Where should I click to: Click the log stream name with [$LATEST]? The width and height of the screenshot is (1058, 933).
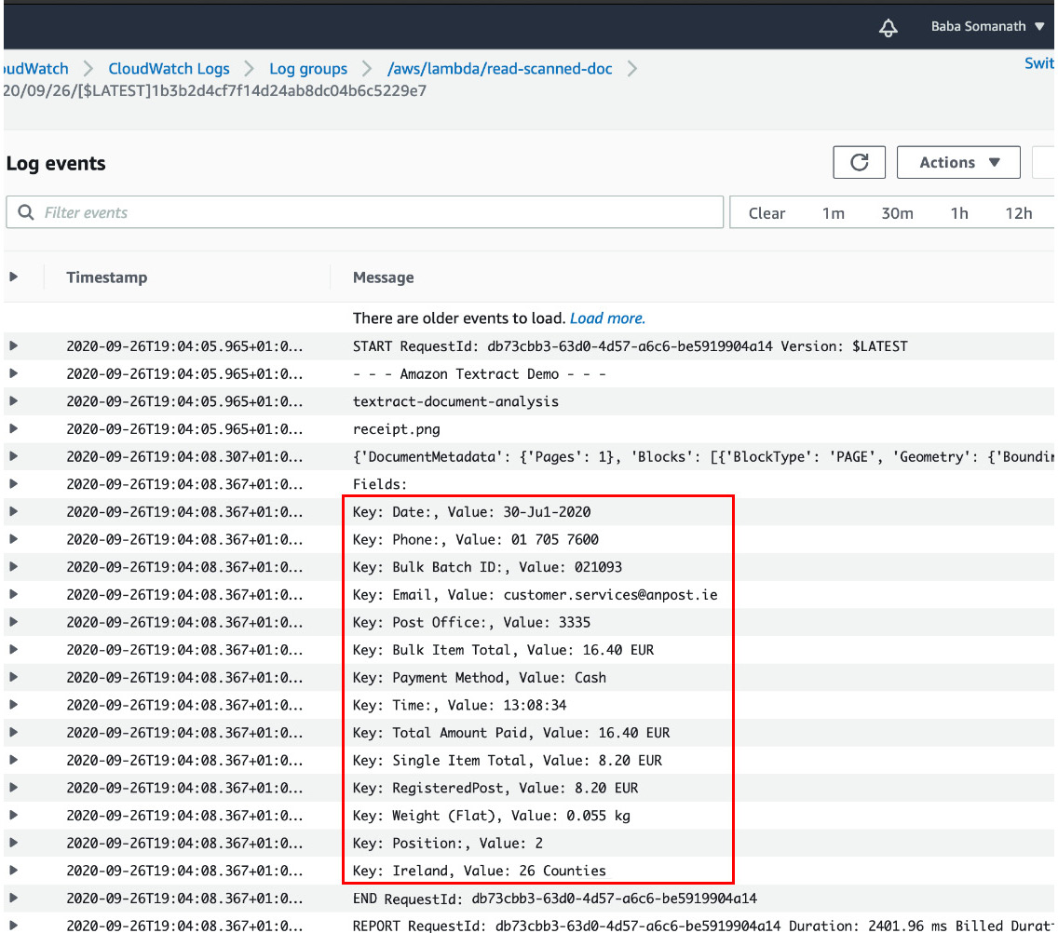(215, 90)
